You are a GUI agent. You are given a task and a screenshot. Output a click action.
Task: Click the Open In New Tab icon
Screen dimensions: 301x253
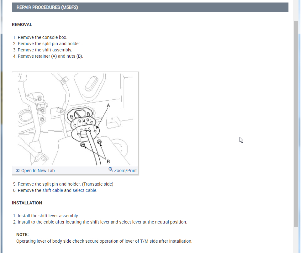click(x=18, y=171)
